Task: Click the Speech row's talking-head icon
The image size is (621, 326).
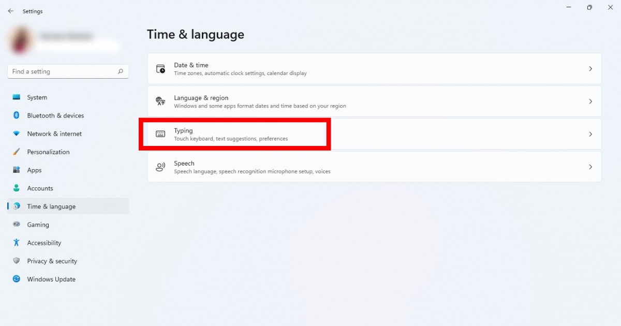Action: [x=160, y=167]
